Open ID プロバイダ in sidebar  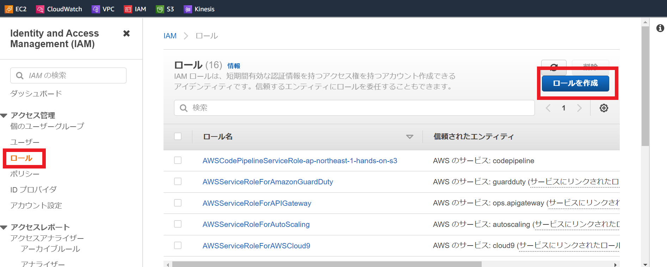[33, 190]
